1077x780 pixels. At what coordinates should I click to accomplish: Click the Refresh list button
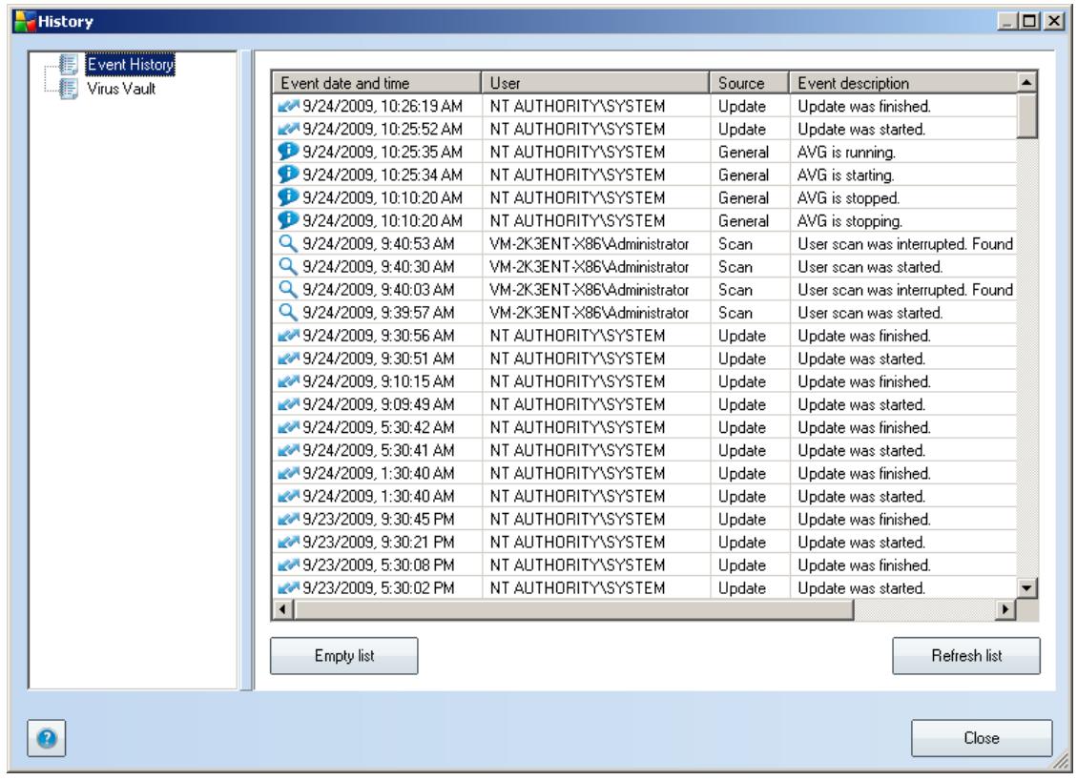click(x=966, y=656)
